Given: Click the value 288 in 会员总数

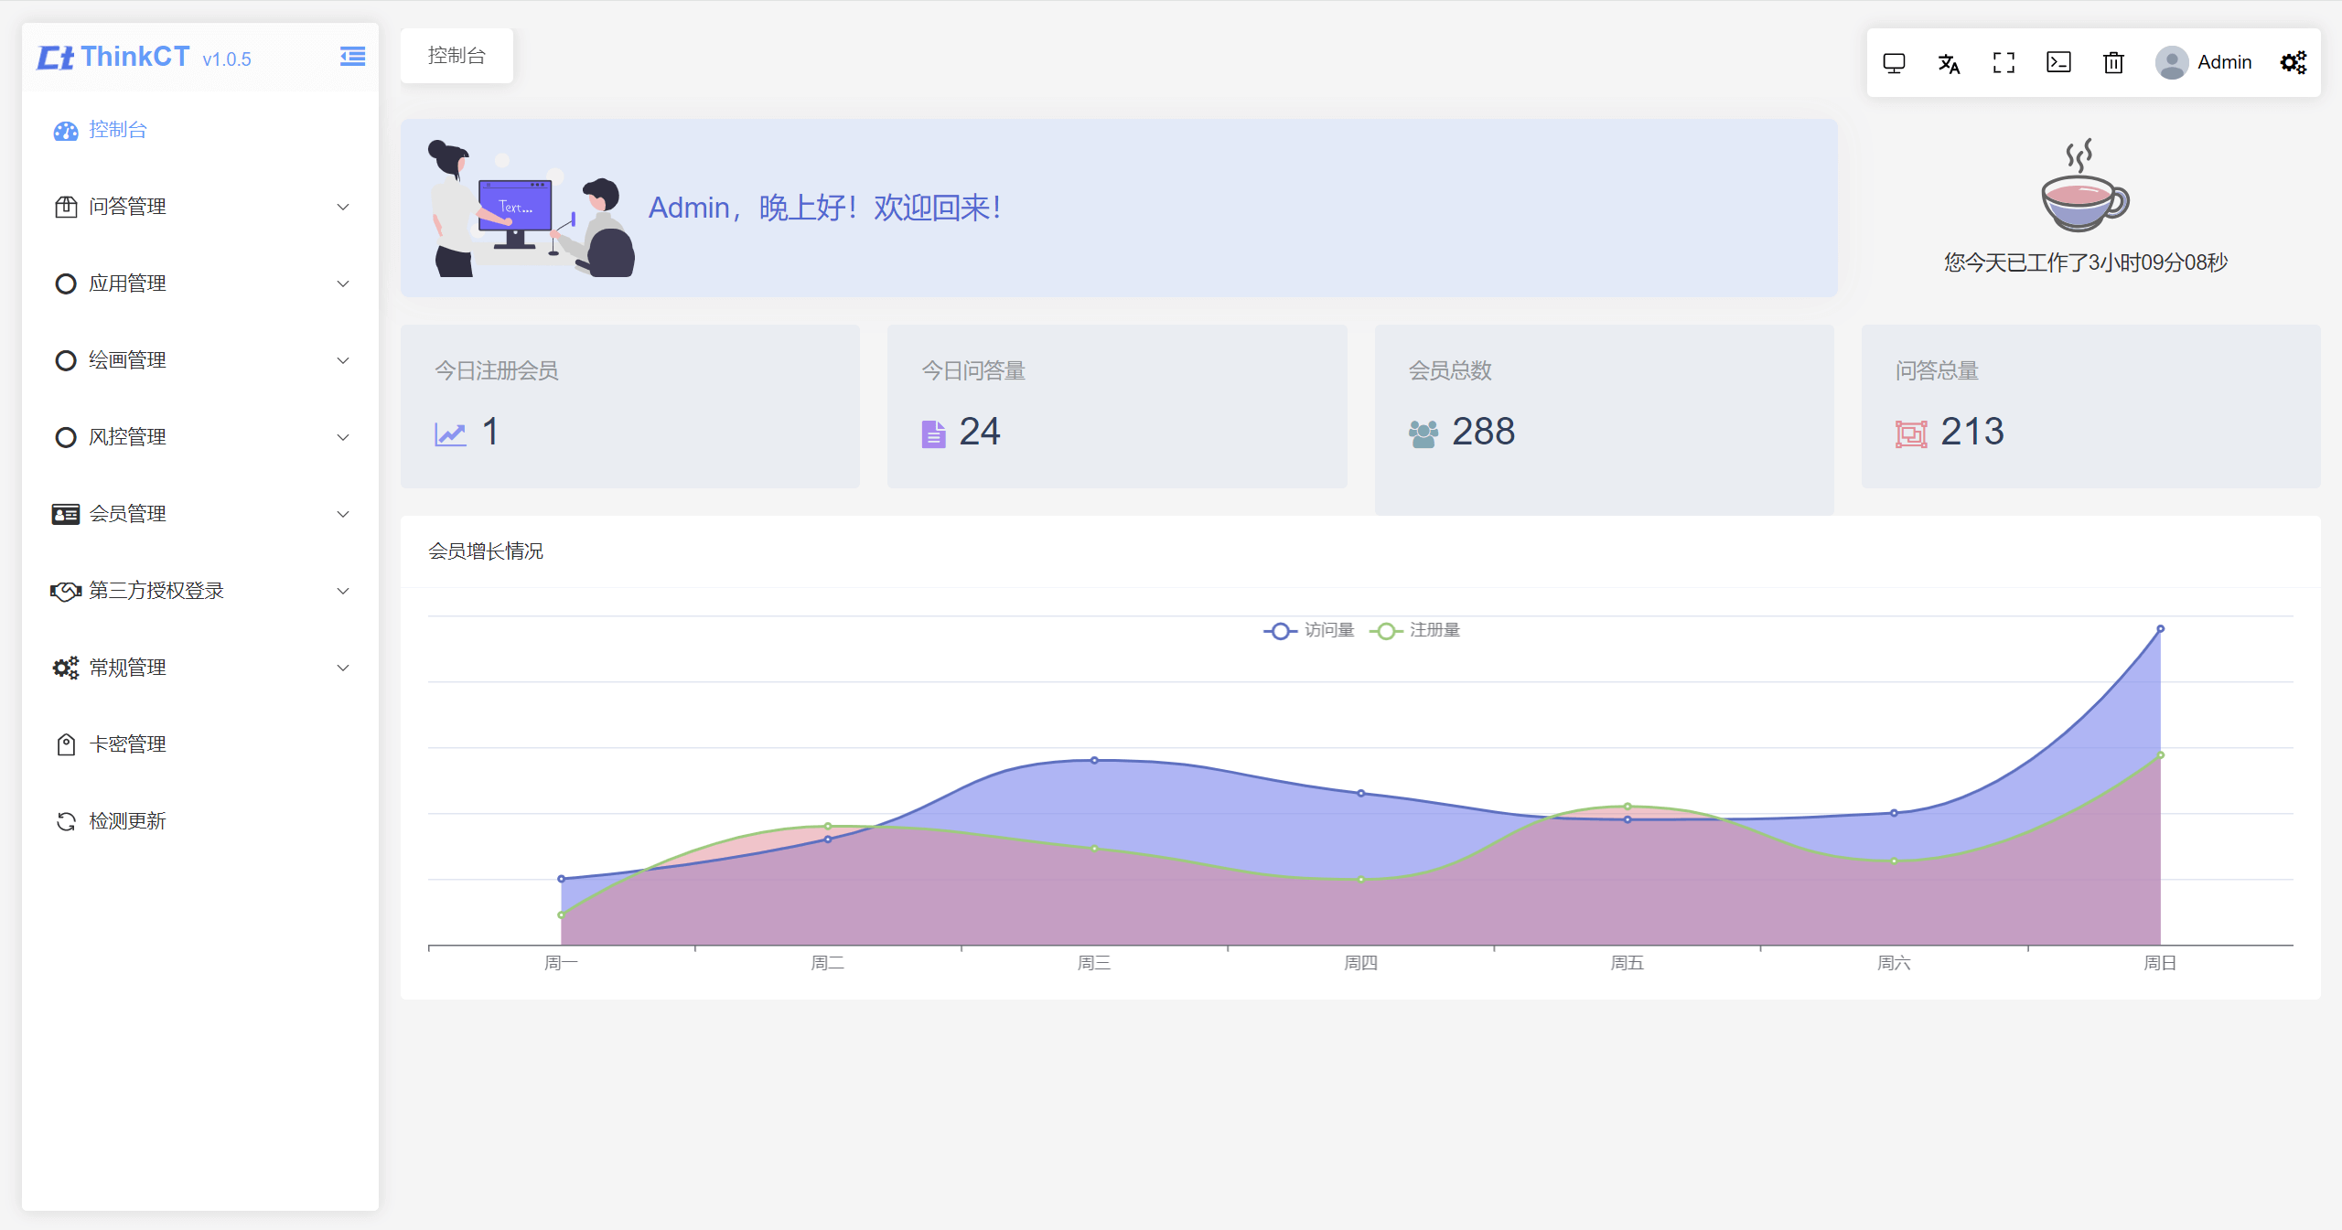Looking at the screenshot, I should (x=1483, y=432).
